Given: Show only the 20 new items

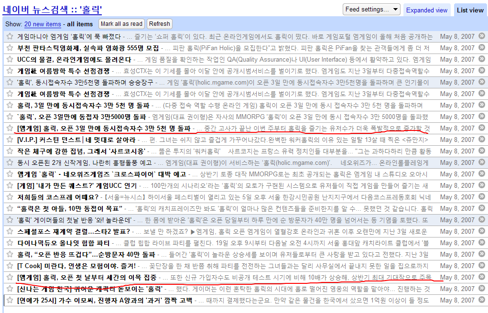Looking at the screenshot, I should (43, 24).
